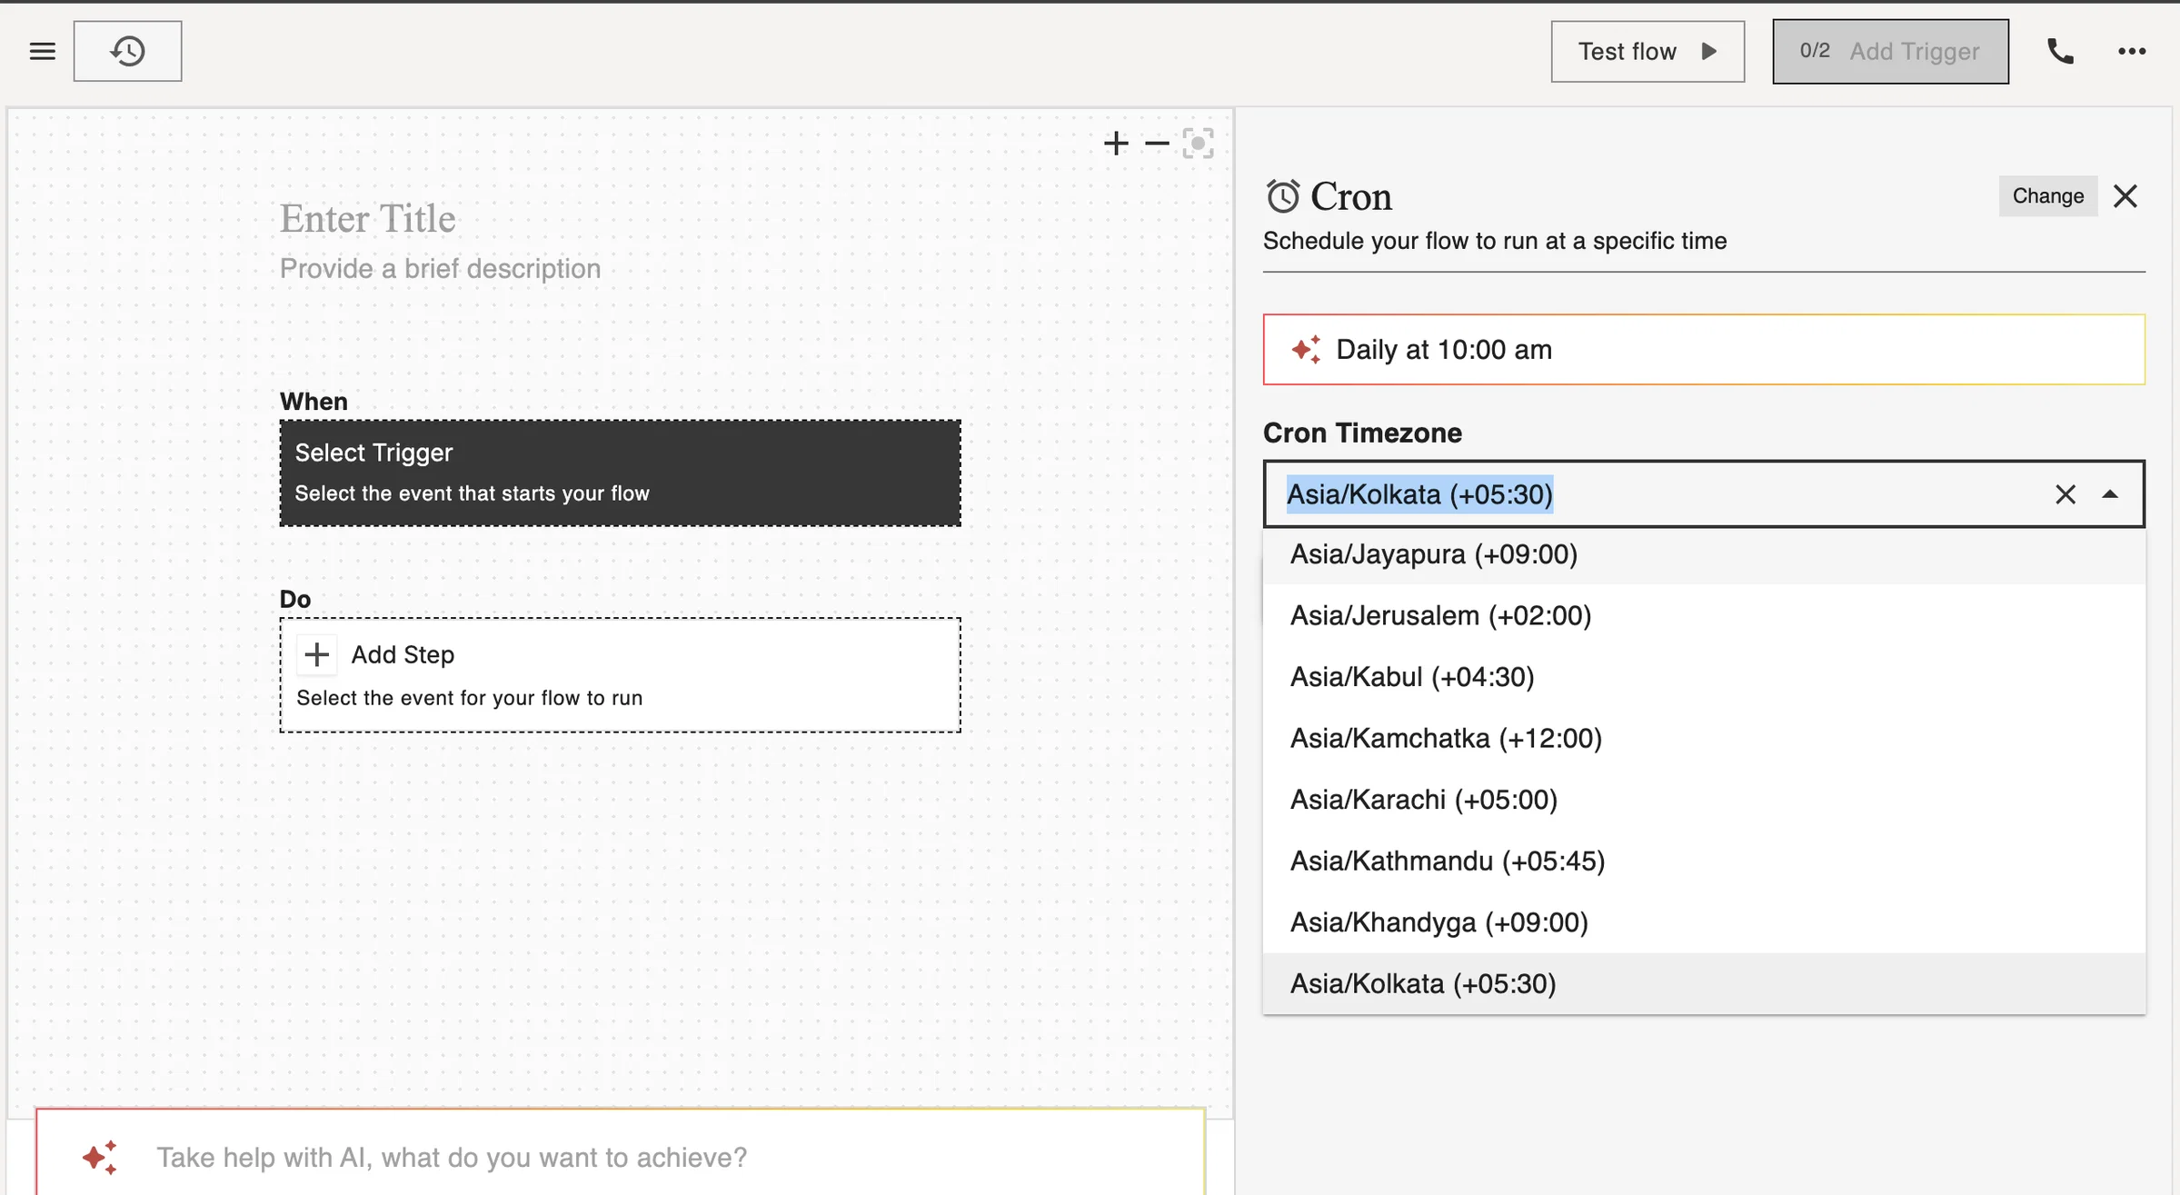Viewport: 2180px width, 1195px height.
Task: Click the plus icon in Add Step
Action: (x=316, y=654)
